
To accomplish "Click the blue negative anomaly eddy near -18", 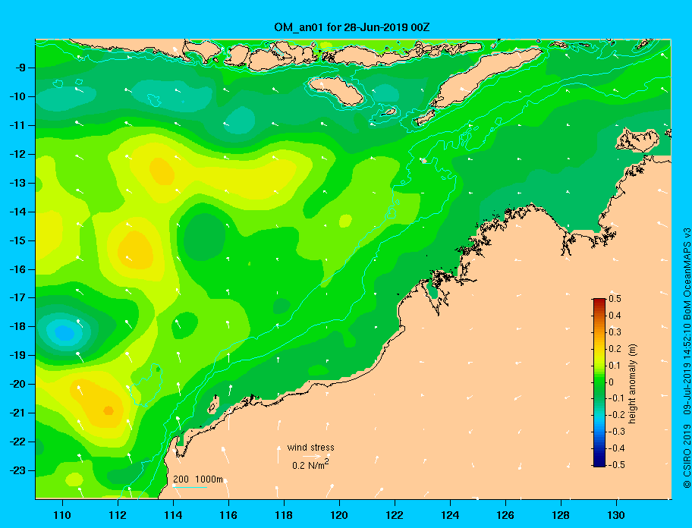I will tap(64, 332).
